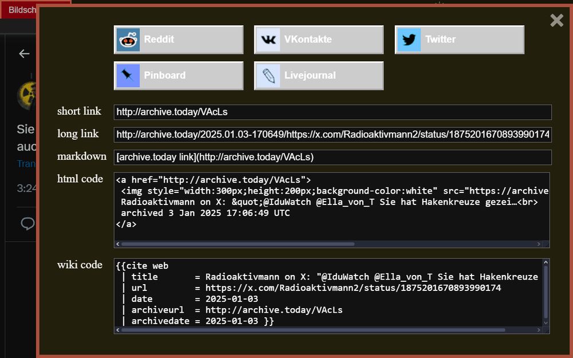Image resolution: width=573 pixels, height=358 pixels.
Task: Select the short link field
Action: click(332, 112)
